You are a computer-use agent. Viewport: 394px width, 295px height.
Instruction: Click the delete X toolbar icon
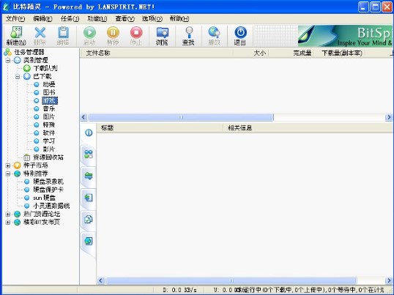tap(40, 33)
